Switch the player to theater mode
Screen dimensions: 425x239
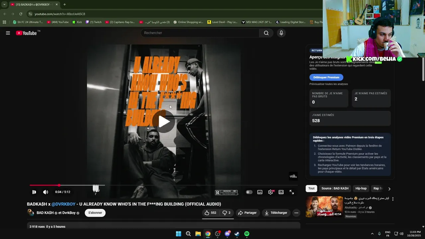pyautogui.click(x=281, y=192)
